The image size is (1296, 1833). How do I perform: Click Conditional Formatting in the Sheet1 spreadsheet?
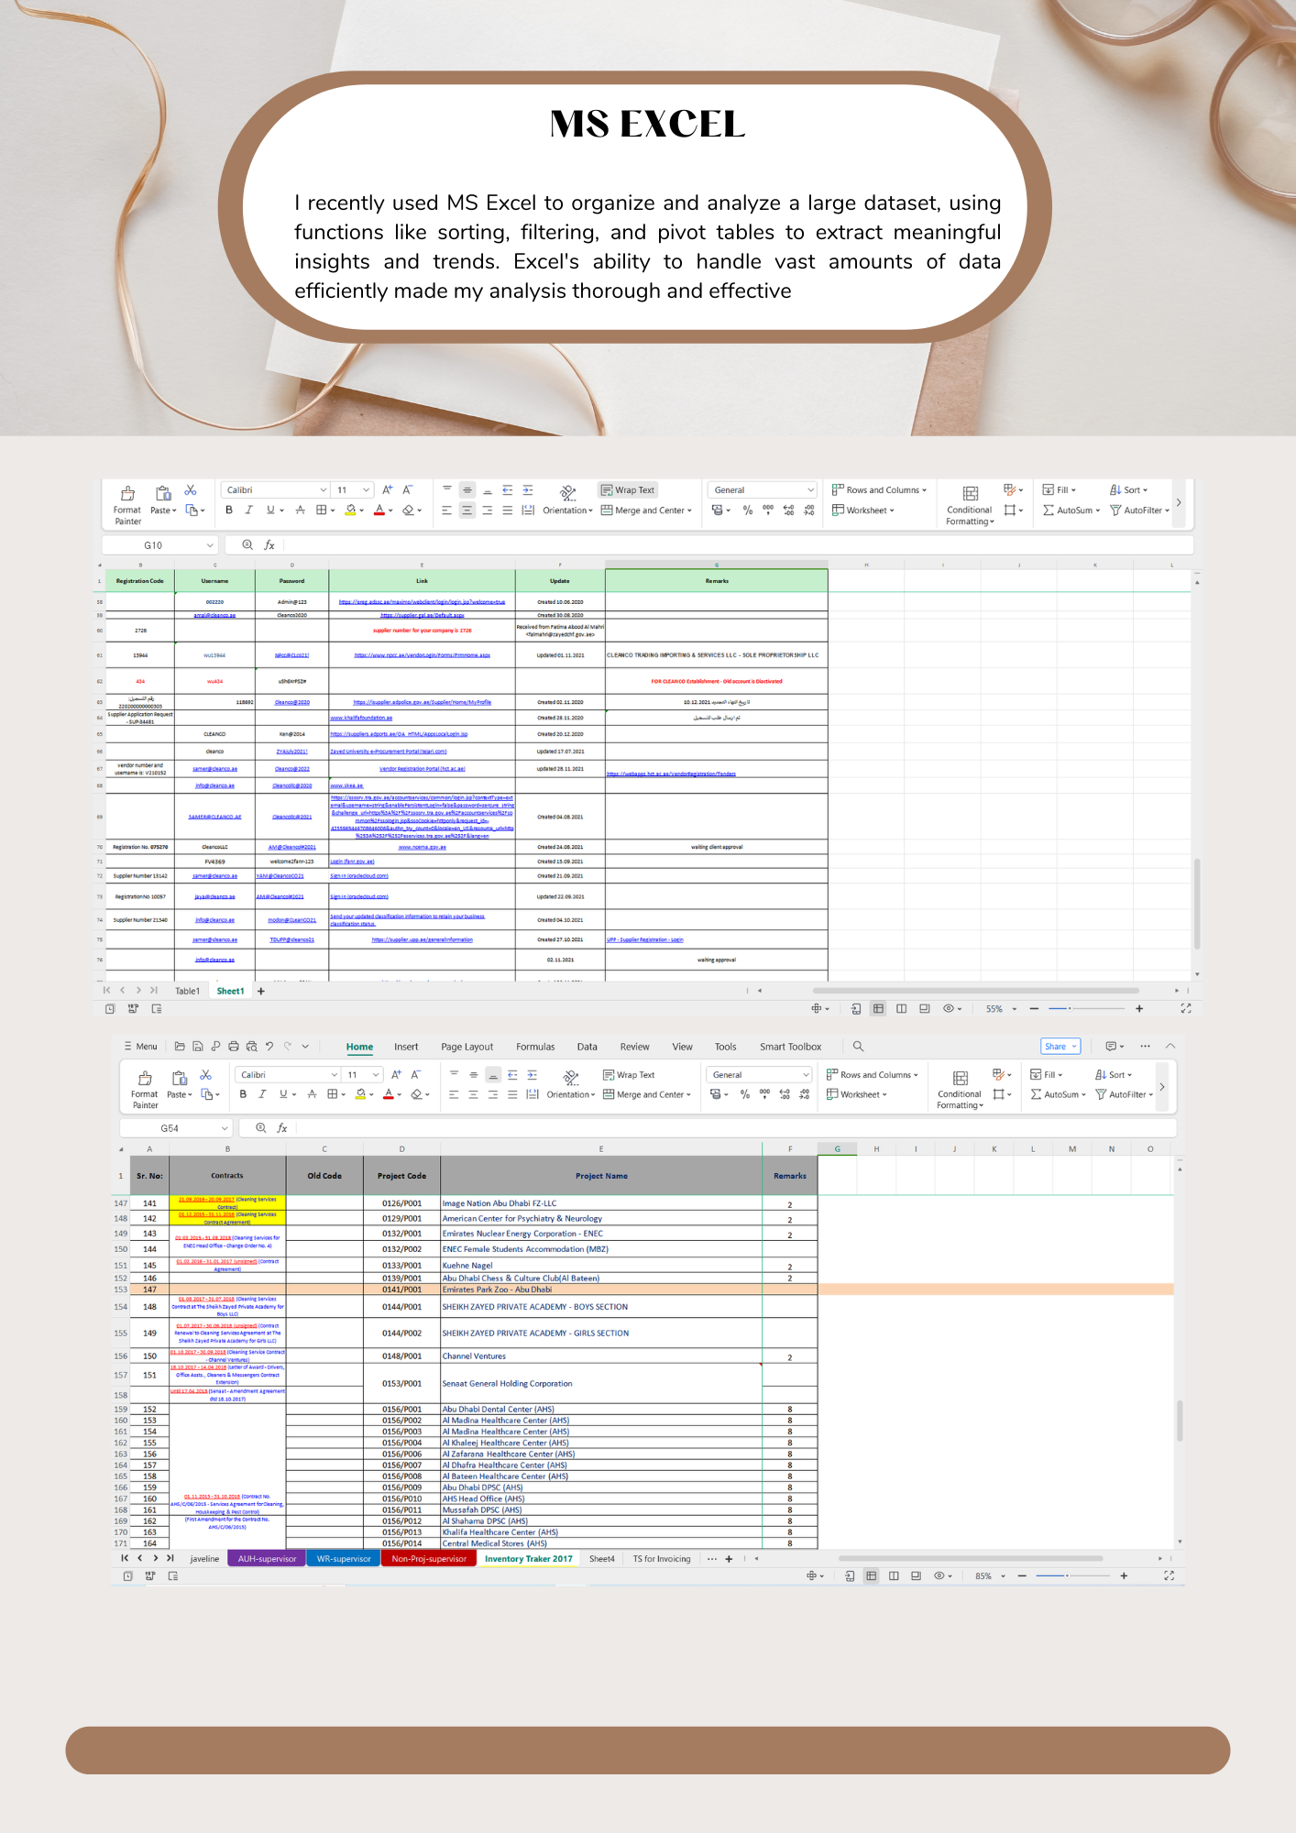coord(970,505)
